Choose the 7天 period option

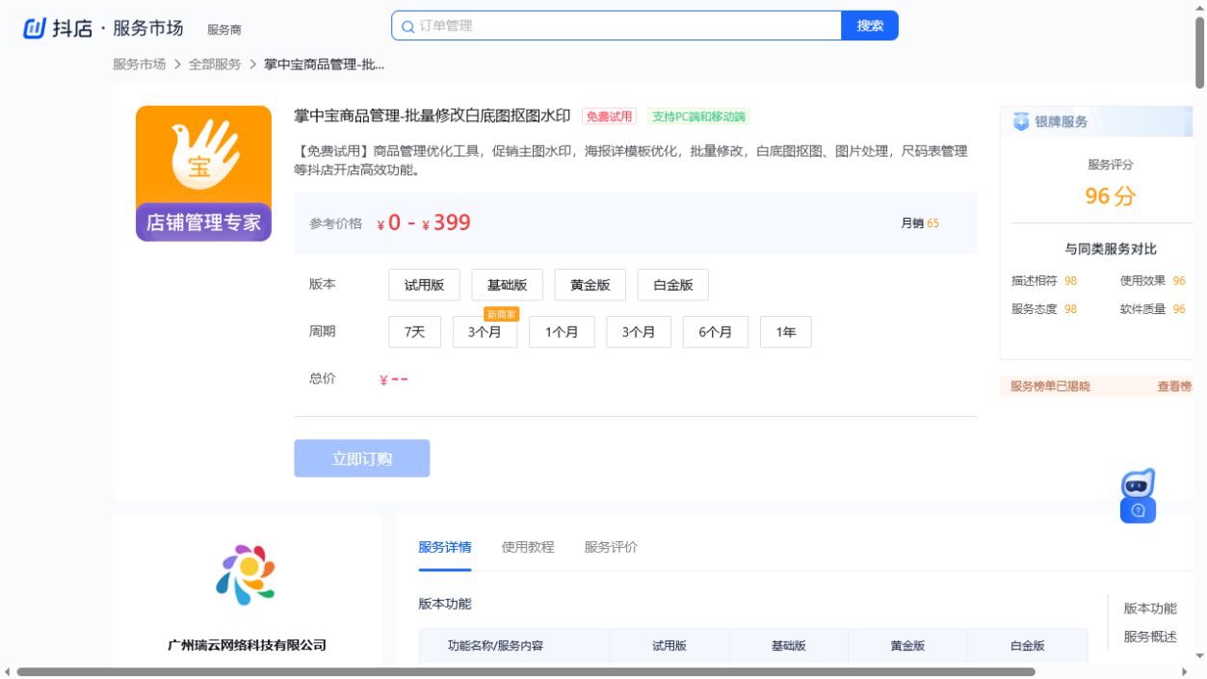click(414, 331)
